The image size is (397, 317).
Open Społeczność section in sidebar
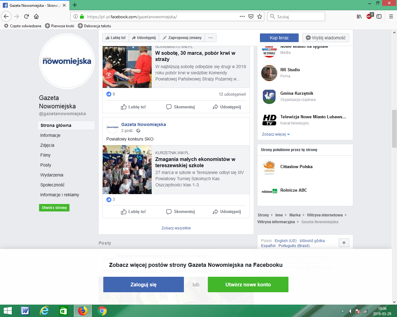click(52, 185)
